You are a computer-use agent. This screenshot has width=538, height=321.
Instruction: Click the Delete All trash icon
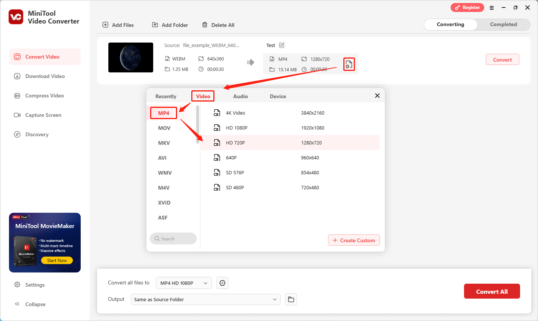point(205,25)
